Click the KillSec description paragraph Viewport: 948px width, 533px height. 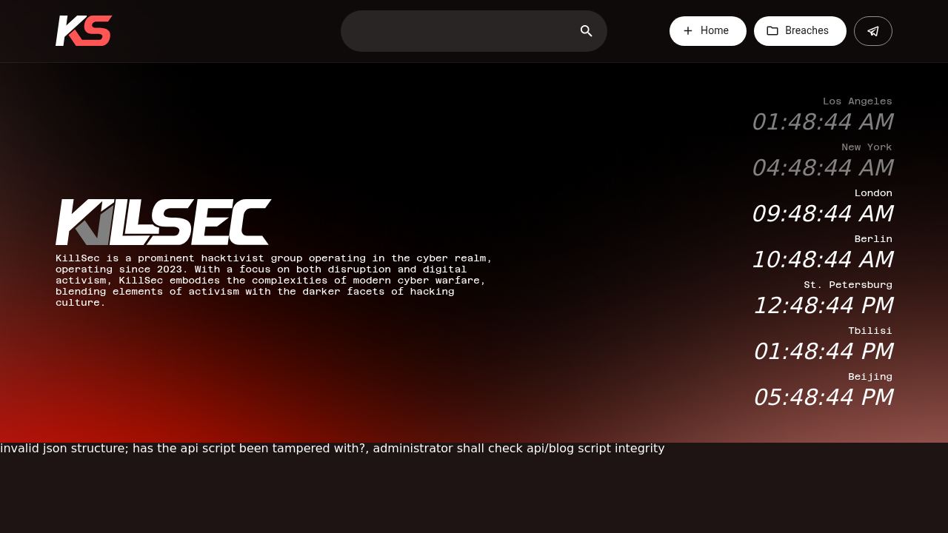[274, 281]
